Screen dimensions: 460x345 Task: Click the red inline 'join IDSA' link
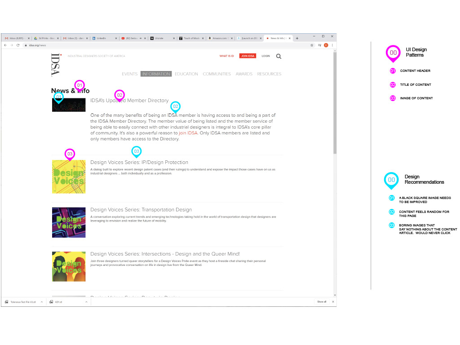(188, 133)
